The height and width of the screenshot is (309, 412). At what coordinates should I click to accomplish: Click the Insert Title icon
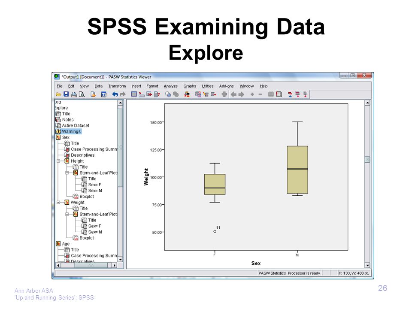297,94
